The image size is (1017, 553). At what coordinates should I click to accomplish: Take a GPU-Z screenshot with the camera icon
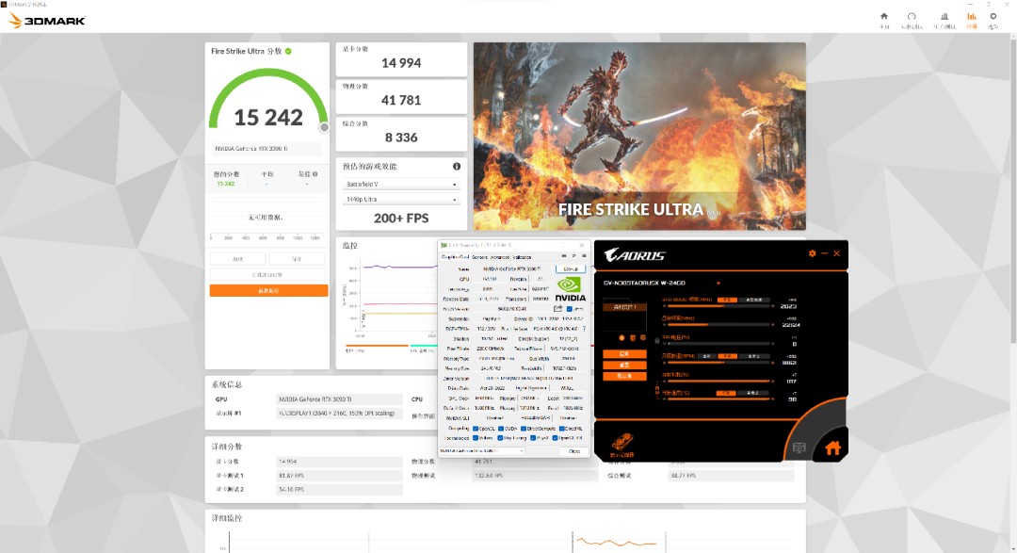point(564,256)
